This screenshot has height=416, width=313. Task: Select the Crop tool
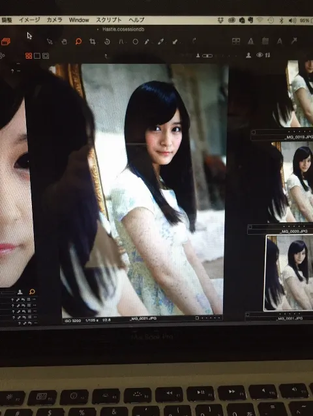[x=93, y=41]
